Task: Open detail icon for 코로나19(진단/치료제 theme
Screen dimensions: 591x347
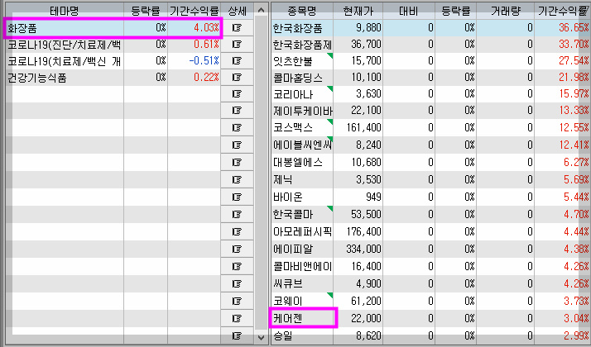Action: 237,45
